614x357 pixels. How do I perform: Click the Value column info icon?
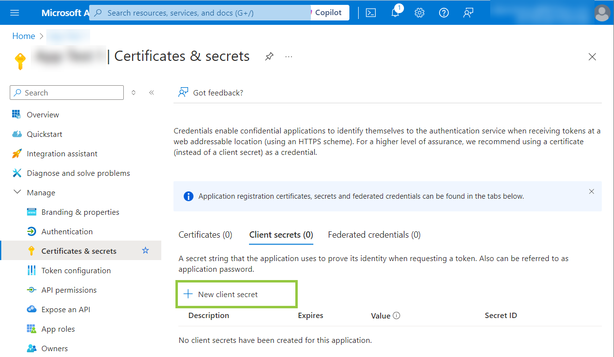[x=397, y=316]
